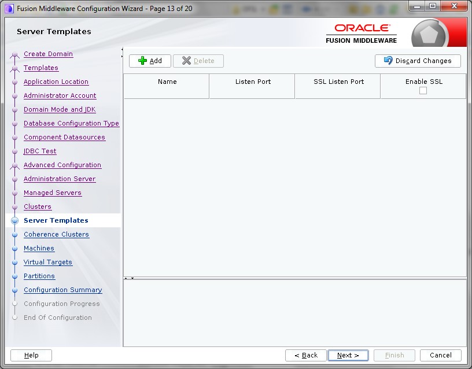Click the Server Templates step bullet icon
The image size is (472, 369).
[15, 220]
